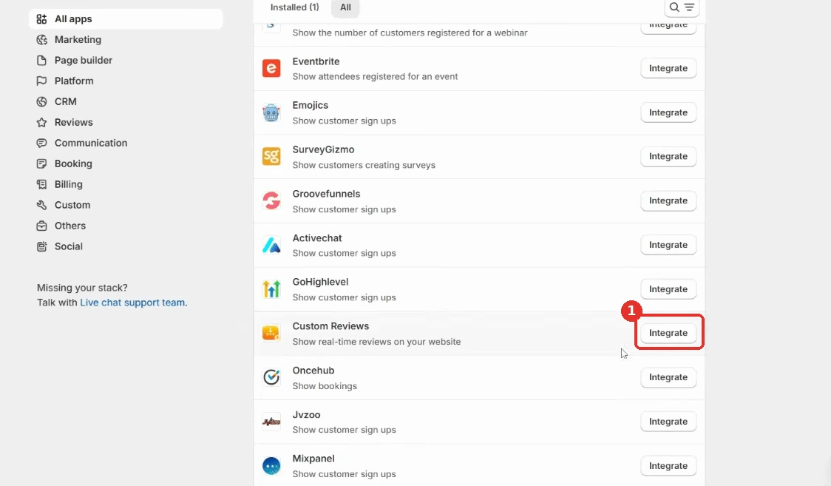This screenshot has height=486, width=831.
Task: Open the filter lines icon
Action: click(689, 7)
